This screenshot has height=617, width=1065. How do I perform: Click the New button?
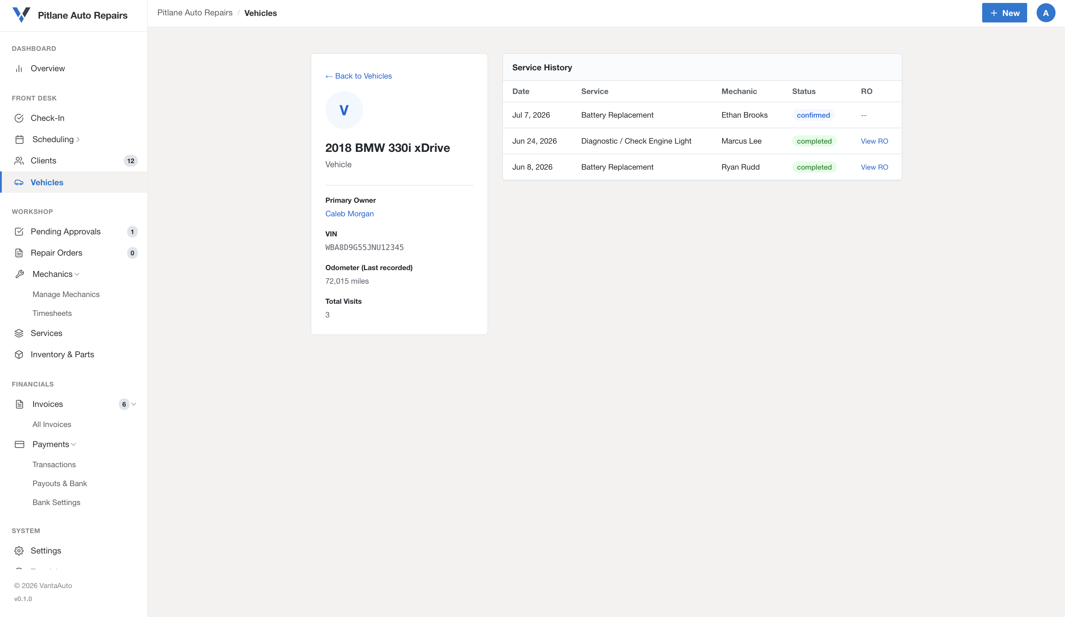pos(1004,13)
